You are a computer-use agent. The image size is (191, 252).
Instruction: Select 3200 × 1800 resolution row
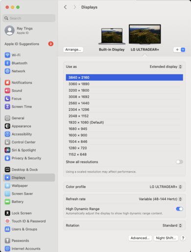click(124, 90)
